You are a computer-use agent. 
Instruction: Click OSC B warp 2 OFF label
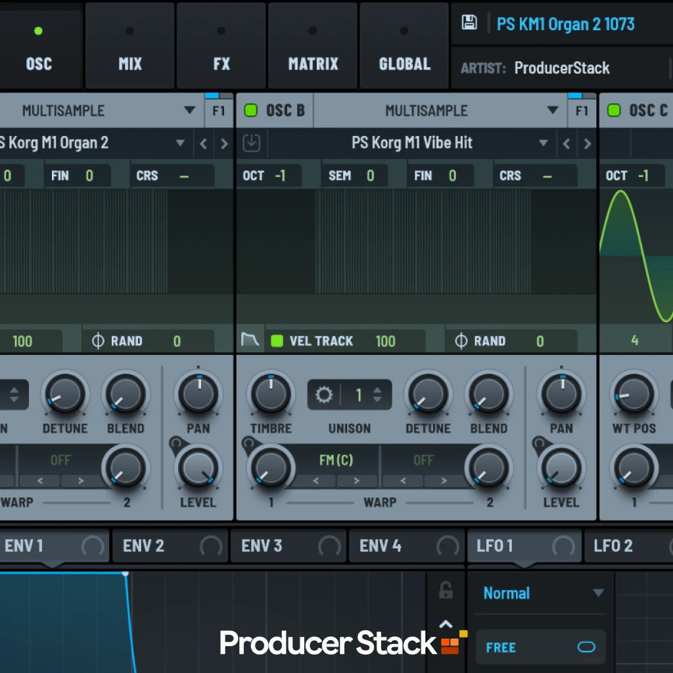coord(423,460)
